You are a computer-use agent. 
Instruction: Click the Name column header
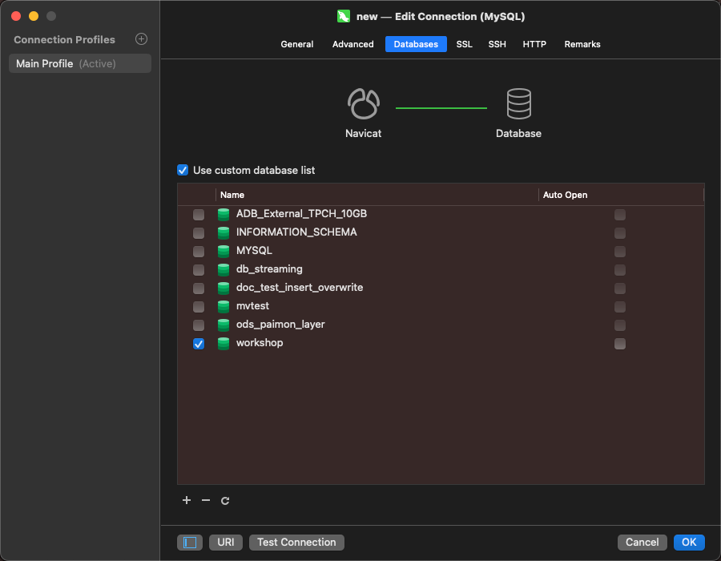point(377,195)
